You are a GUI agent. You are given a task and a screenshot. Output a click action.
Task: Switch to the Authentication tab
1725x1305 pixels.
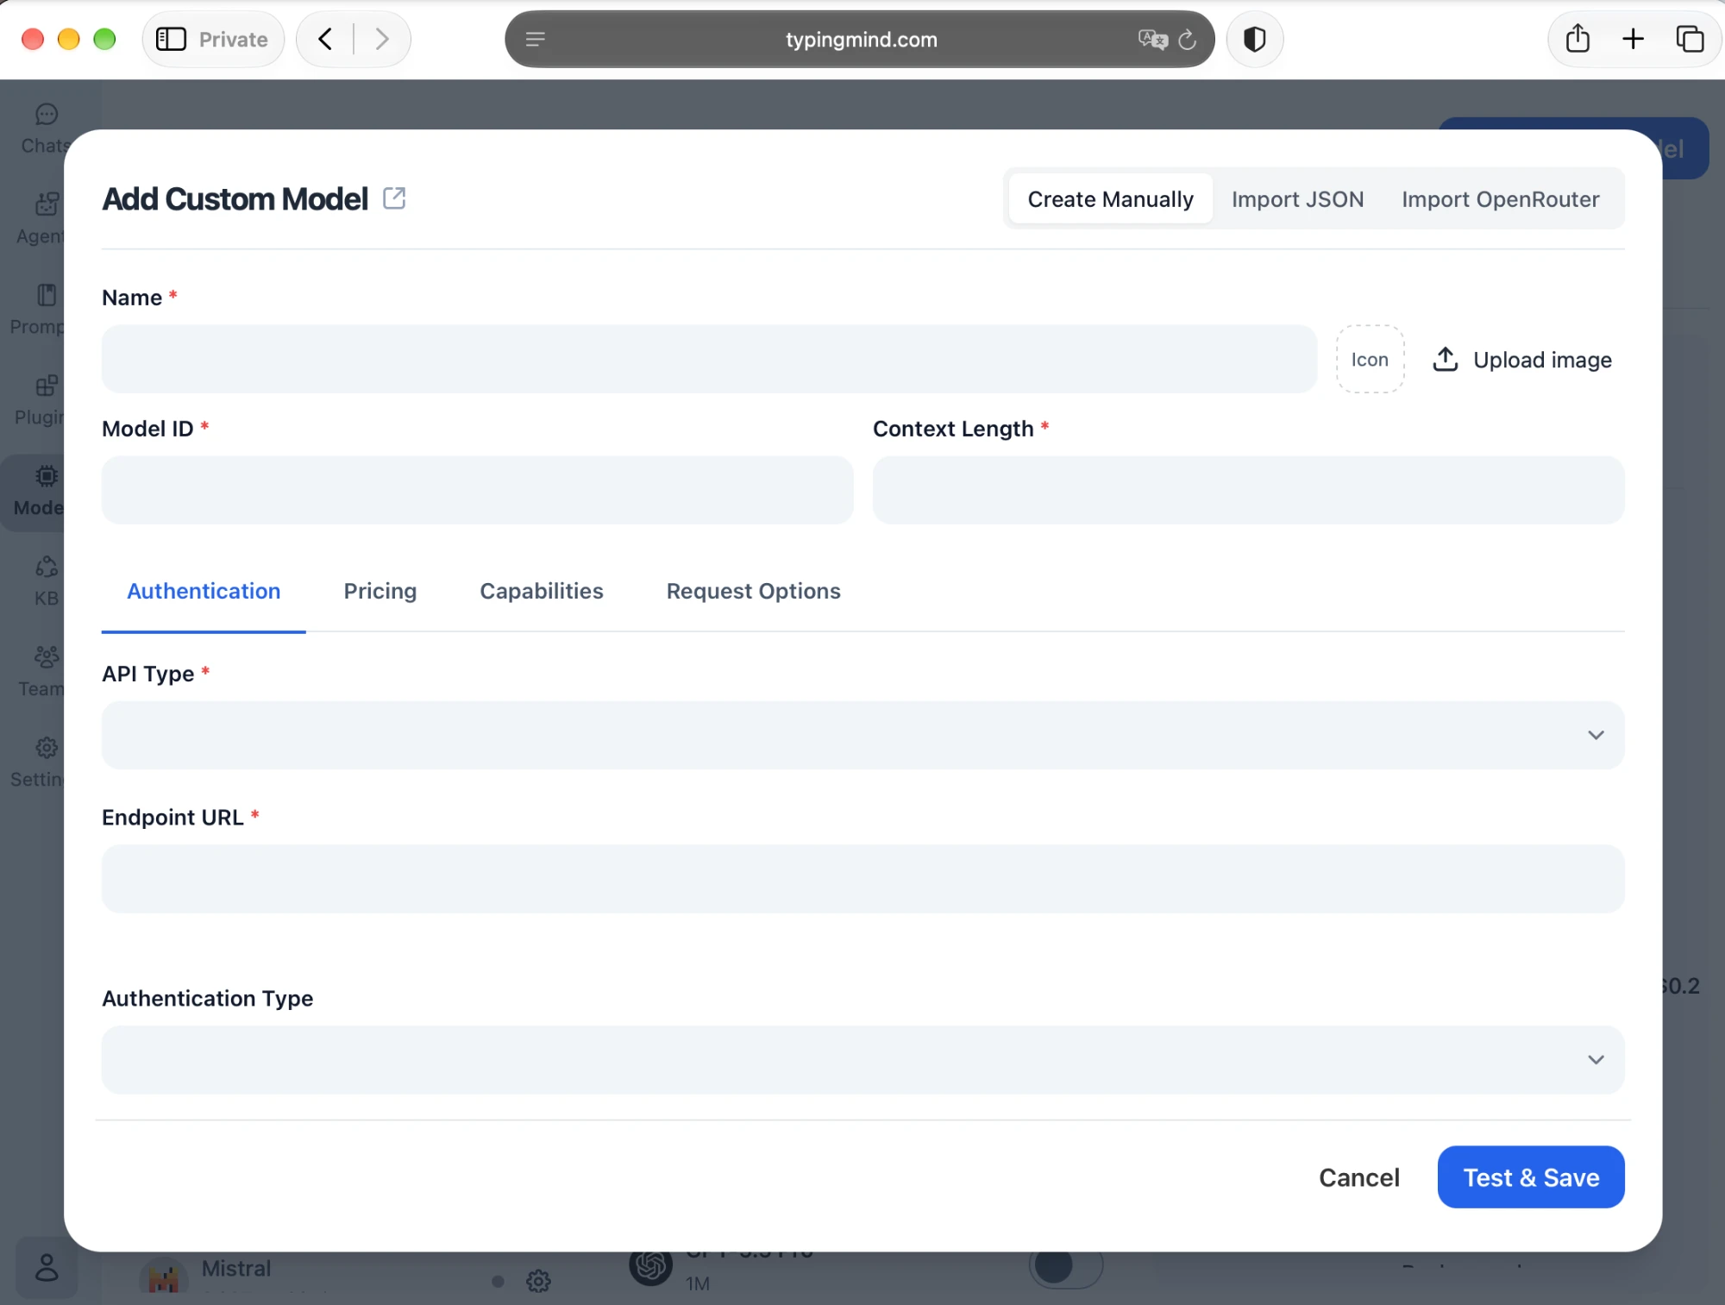(204, 591)
